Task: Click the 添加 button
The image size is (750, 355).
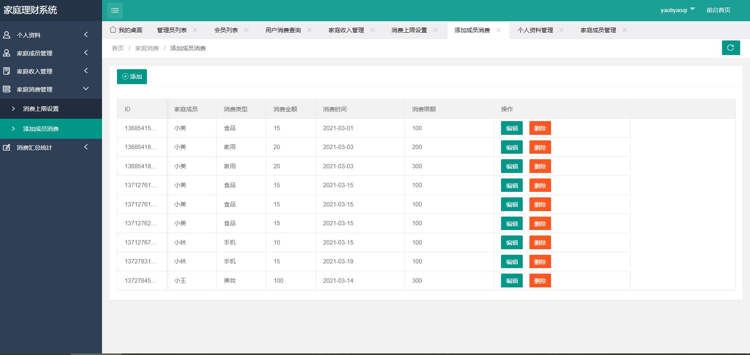Action: 132,77
